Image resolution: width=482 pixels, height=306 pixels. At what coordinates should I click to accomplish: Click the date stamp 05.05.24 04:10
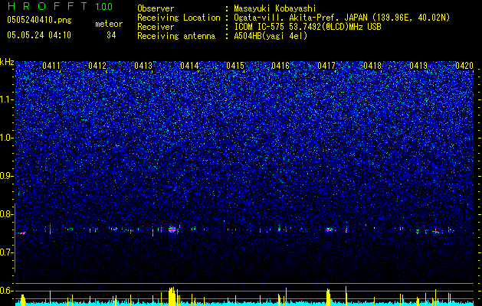tap(39, 35)
